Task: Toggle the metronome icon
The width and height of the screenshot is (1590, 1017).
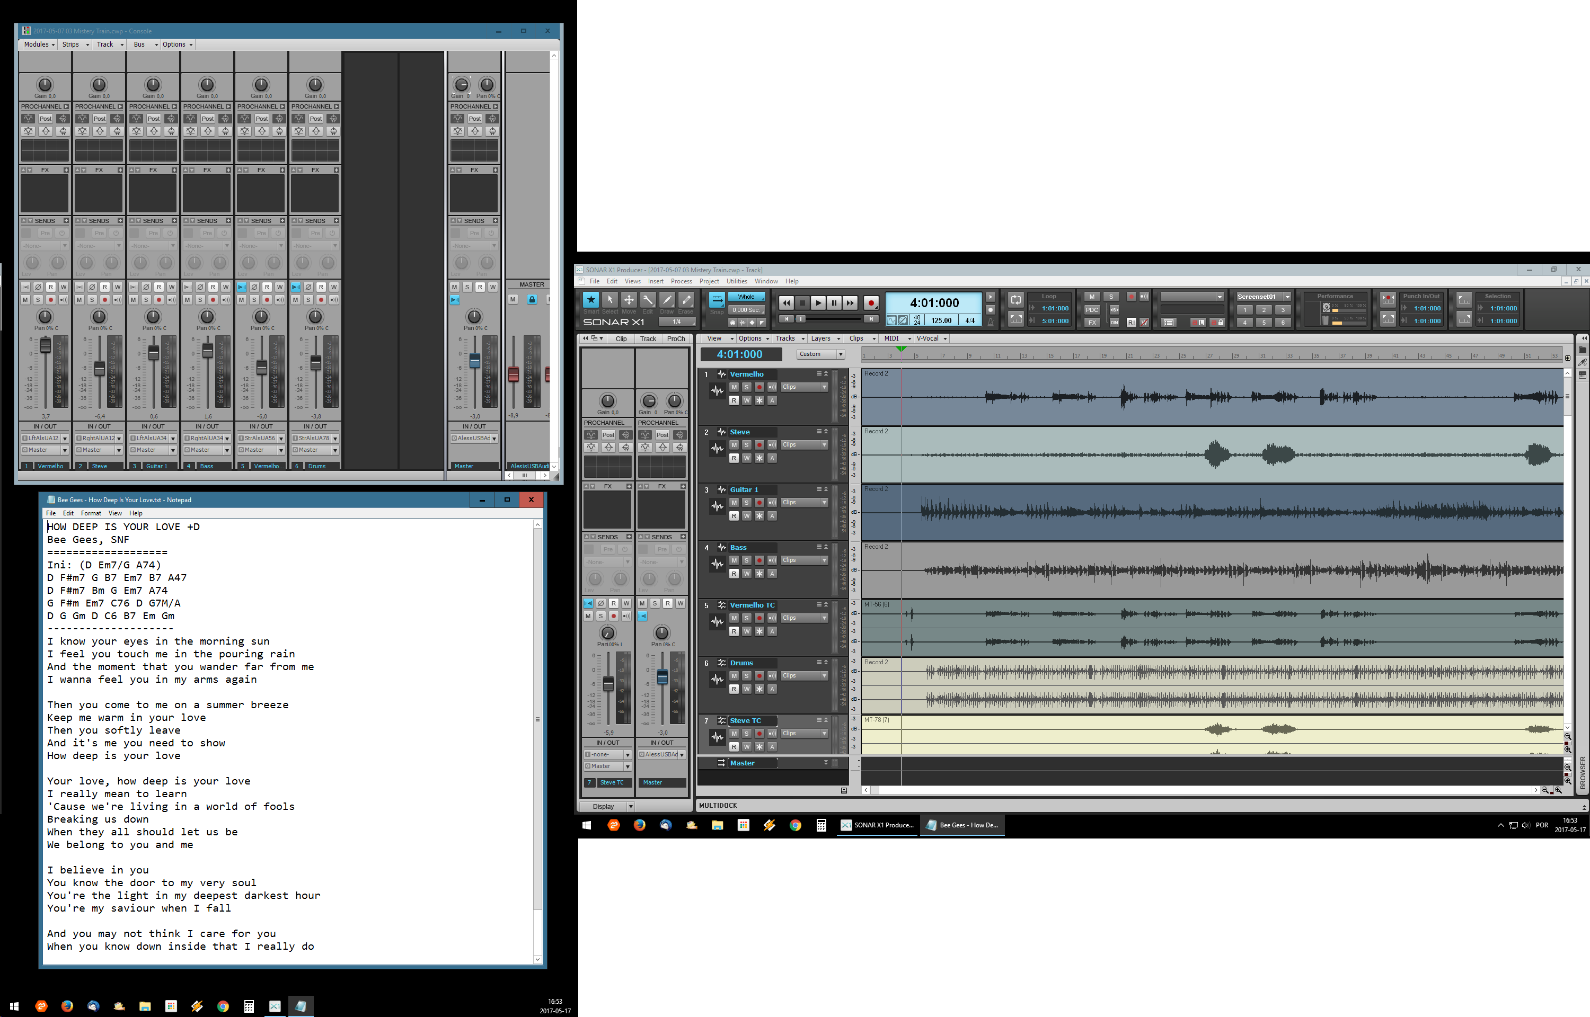Action: pyautogui.click(x=990, y=322)
